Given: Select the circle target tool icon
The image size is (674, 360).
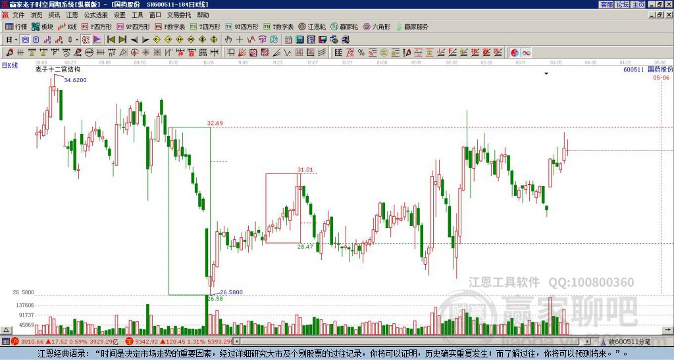Looking at the screenshot, I should (134, 53).
